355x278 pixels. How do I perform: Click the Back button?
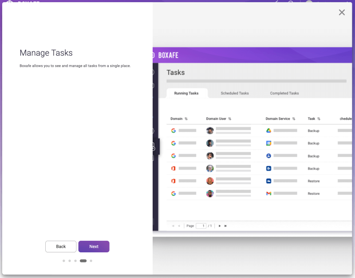(x=61, y=247)
